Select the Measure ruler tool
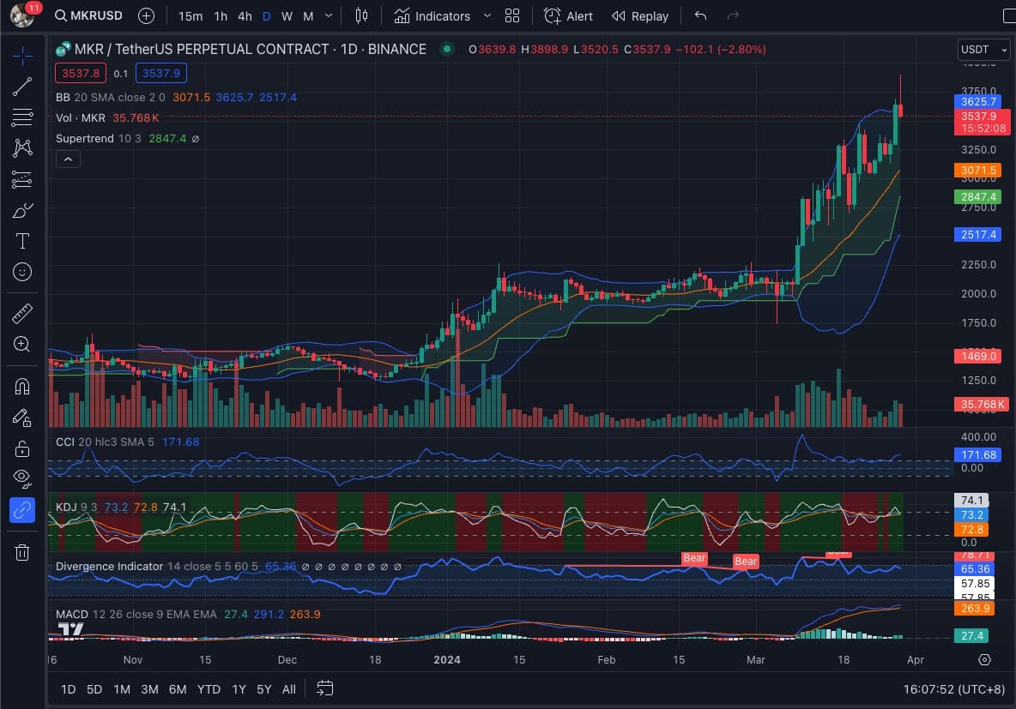Viewport: 1016px width, 709px height. pos(22,313)
